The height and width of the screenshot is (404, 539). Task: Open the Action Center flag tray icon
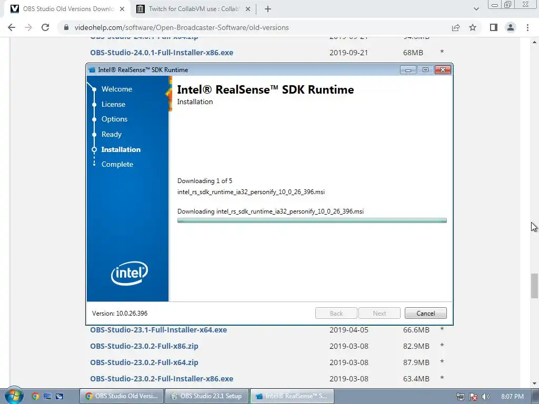(x=473, y=397)
